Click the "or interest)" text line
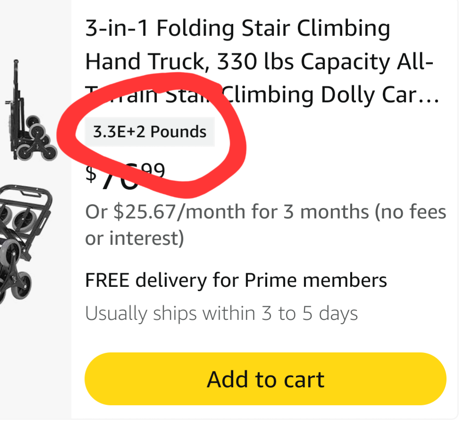The width and height of the screenshot is (472, 427). [134, 238]
